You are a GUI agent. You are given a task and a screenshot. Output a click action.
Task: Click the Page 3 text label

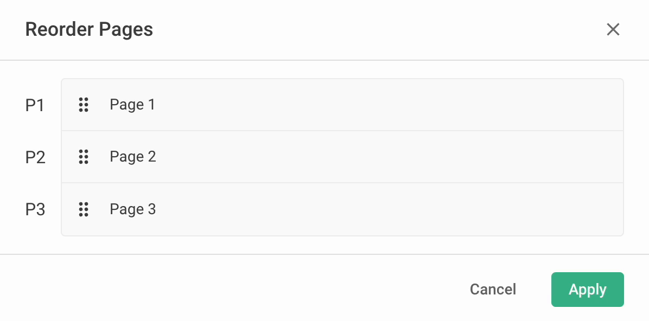[x=133, y=209]
